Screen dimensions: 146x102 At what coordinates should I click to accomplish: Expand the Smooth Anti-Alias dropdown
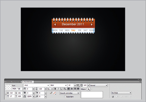(69, 93)
